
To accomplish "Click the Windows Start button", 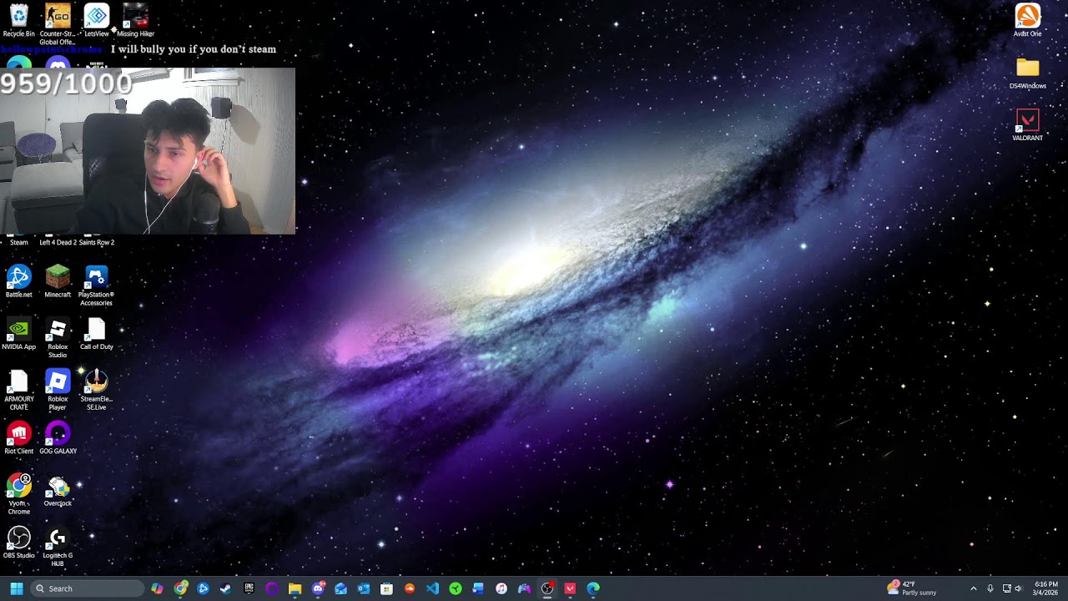I will tap(16, 588).
